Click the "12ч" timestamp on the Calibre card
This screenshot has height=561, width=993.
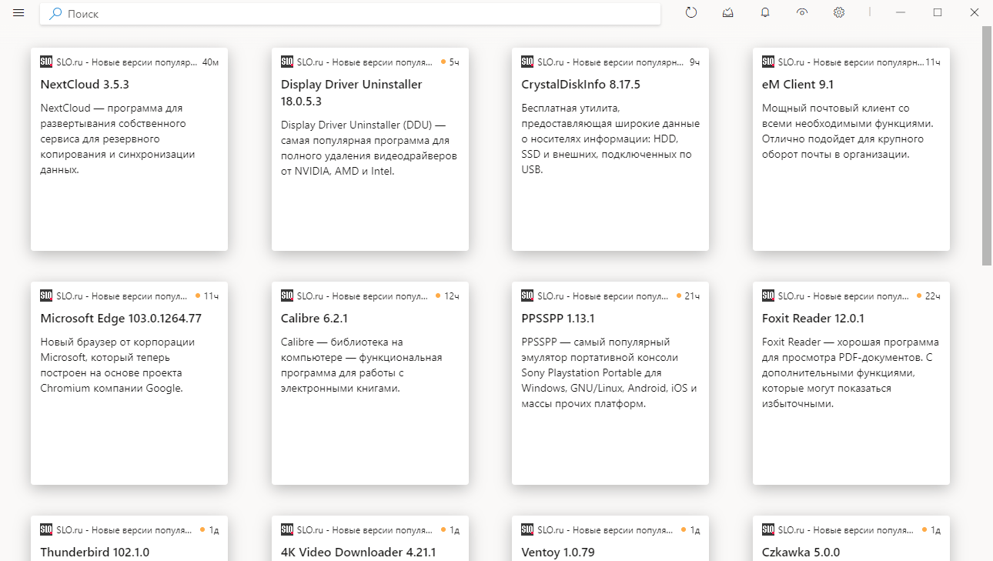(452, 296)
